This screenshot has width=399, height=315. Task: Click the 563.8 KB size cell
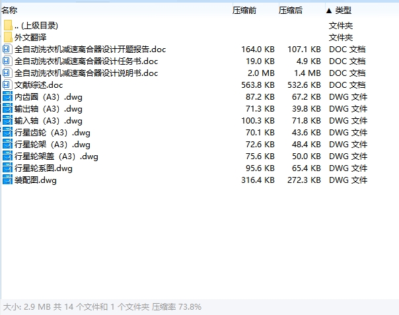(258, 85)
